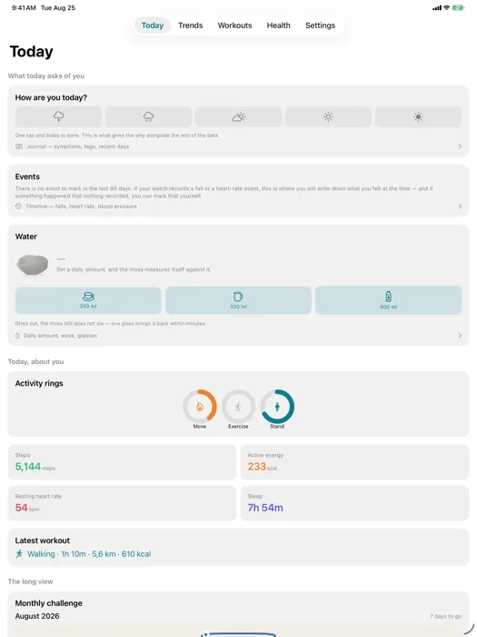This screenshot has height=637, width=477.
Task: Select the thunderstorm mood icon
Action: (x=59, y=117)
